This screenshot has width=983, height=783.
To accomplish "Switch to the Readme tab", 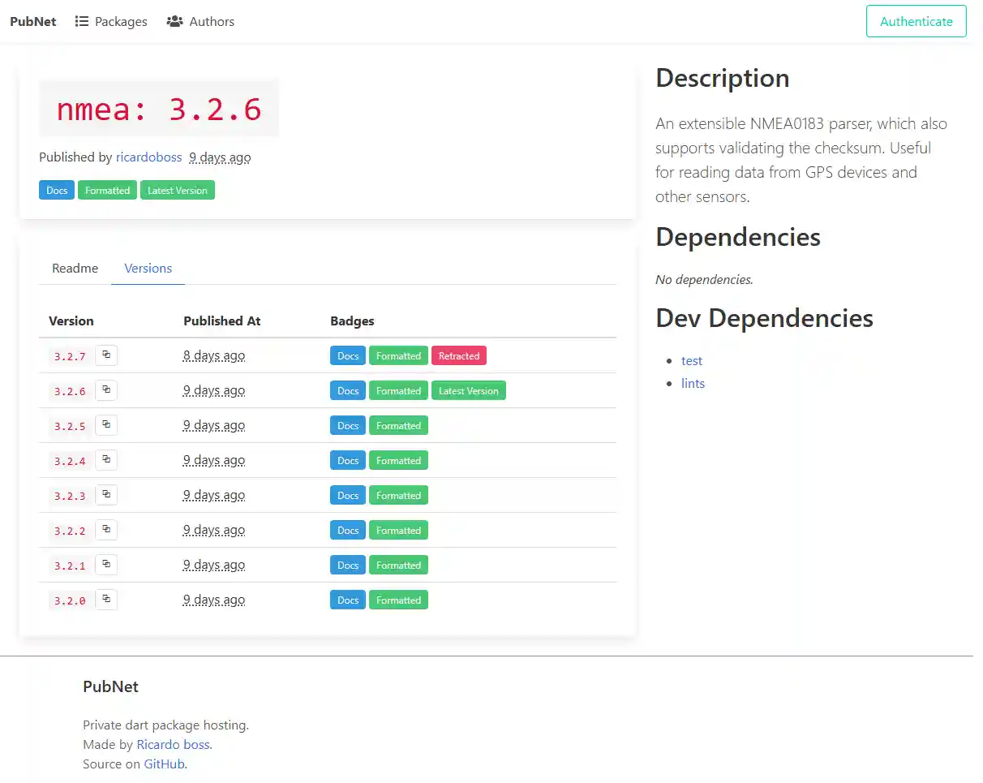I will click(75, 268).
